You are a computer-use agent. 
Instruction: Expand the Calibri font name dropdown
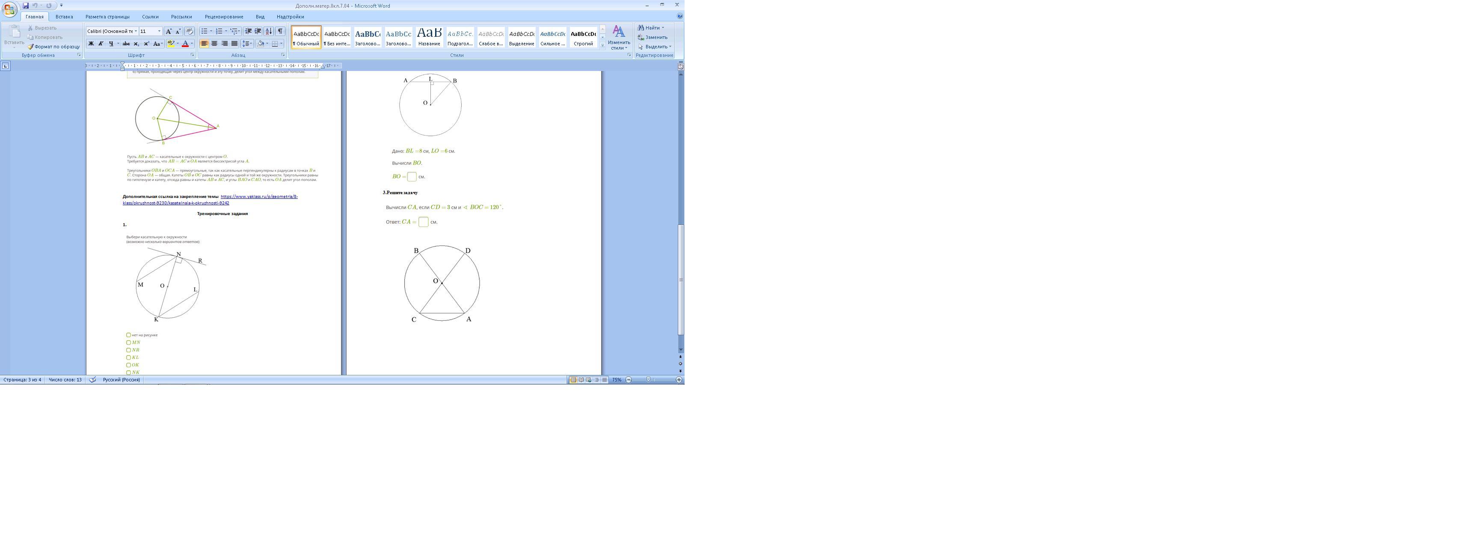pos(136,31)
